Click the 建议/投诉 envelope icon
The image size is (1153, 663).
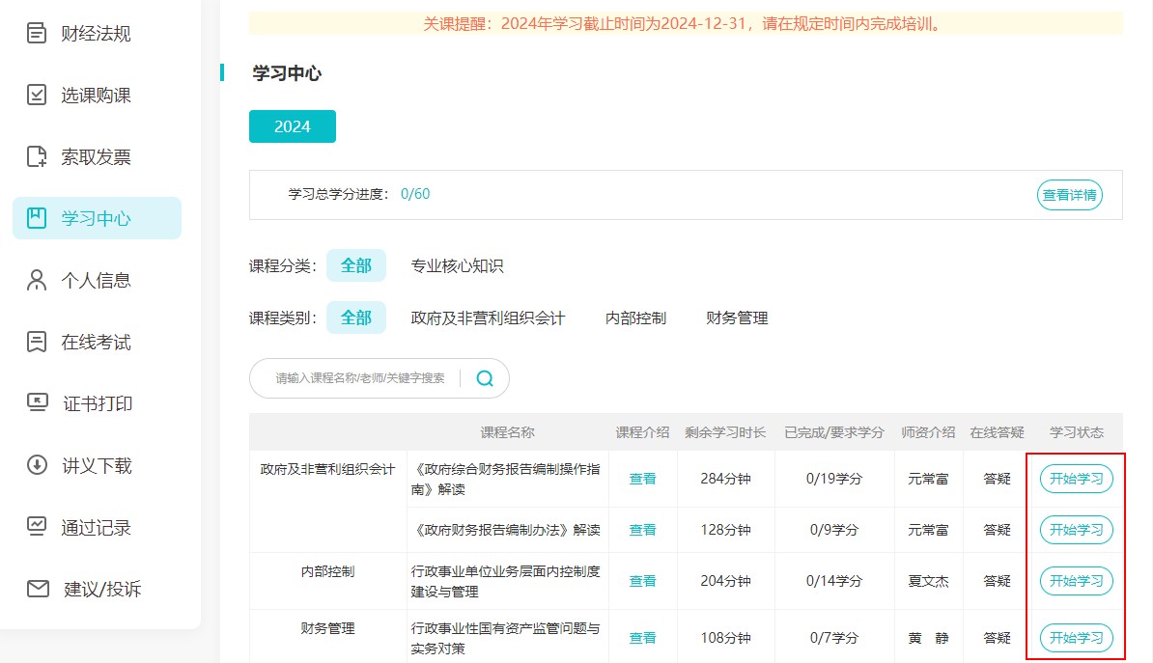tap(37, 589)
